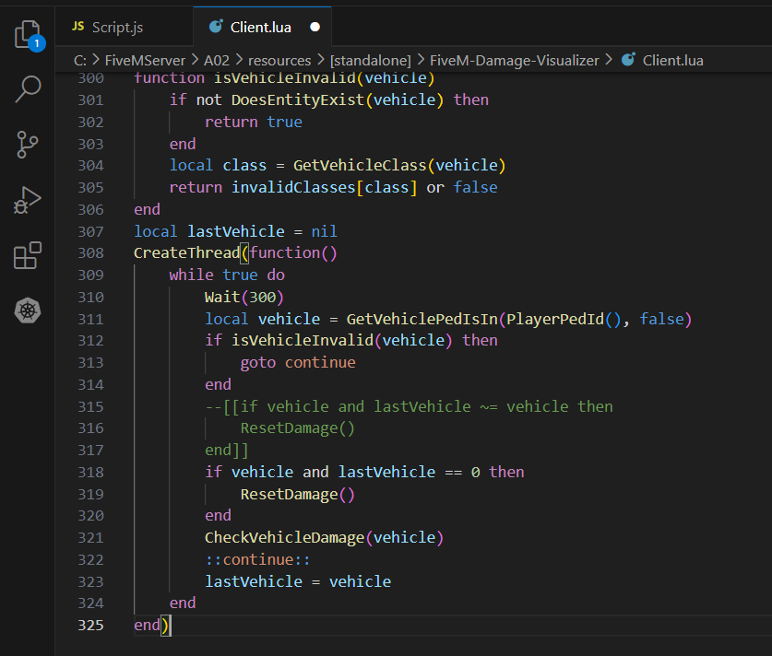Click FiveMServer in the breadcrumb path
The image size is (772, 656).
(x=147, y=61)
